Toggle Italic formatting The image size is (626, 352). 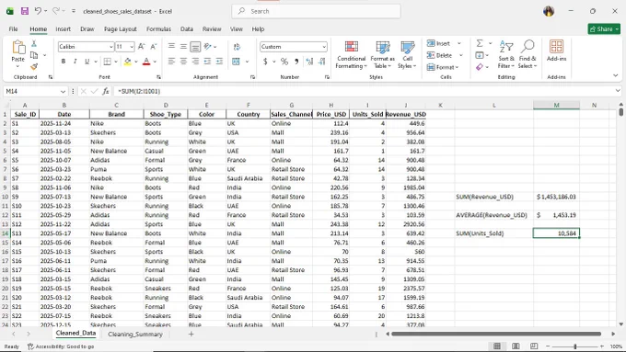click(75, 62)
